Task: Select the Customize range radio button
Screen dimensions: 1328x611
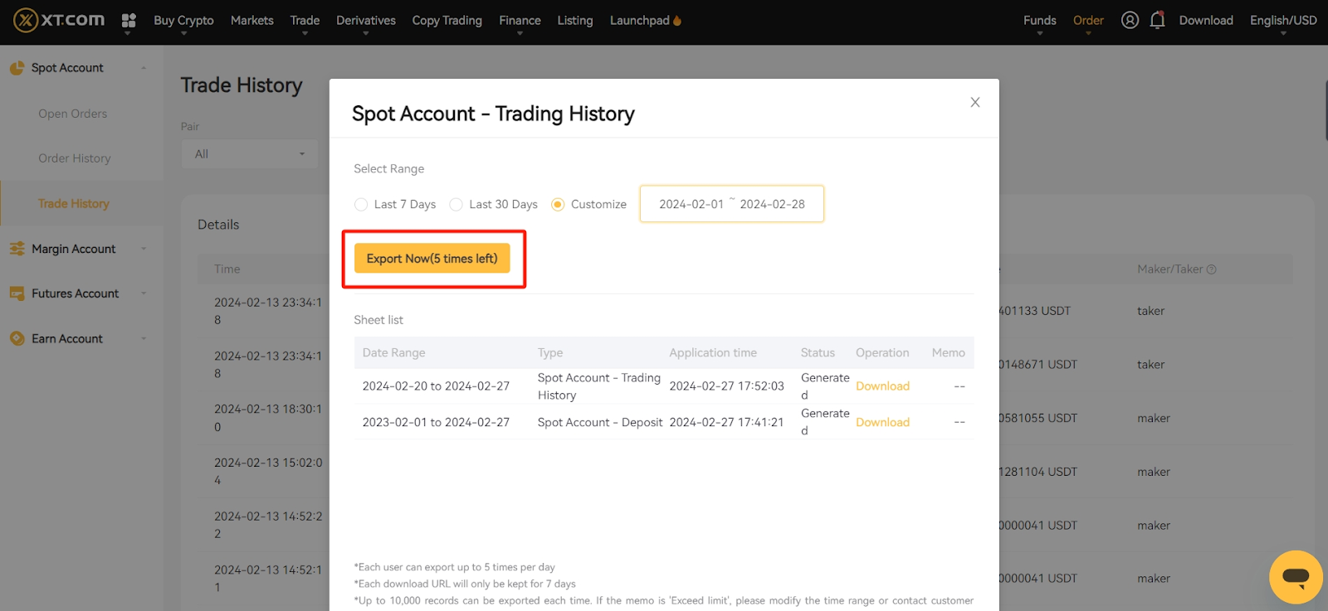Action: pyautogui.click(x=558, y=205)
